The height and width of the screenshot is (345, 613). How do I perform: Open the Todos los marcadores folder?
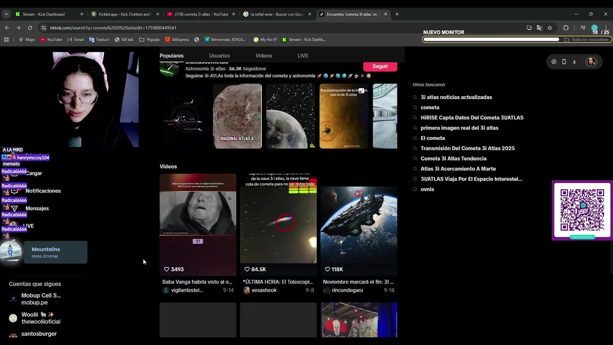coord(586,40)
